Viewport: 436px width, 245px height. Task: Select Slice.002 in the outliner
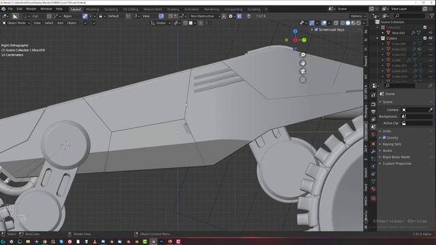398,33
